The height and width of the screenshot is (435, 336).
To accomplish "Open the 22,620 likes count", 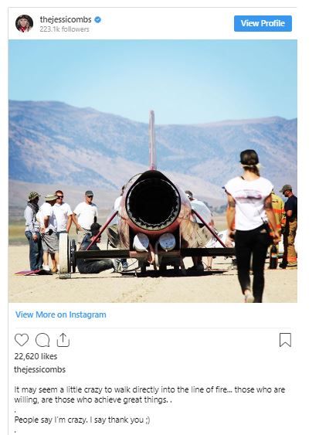I will (36, 356).
